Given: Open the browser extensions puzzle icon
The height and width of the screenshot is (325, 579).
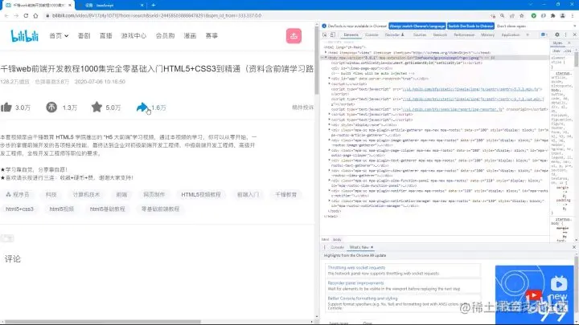Looking at the screenshot, I should tap(552, 15).
